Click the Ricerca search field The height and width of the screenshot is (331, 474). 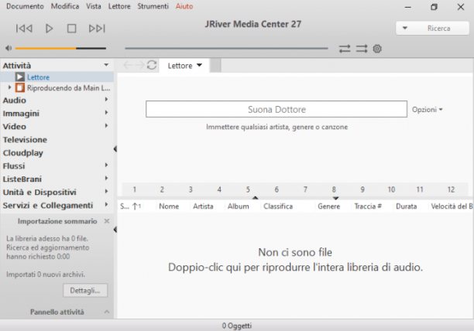tap(439, 29)
